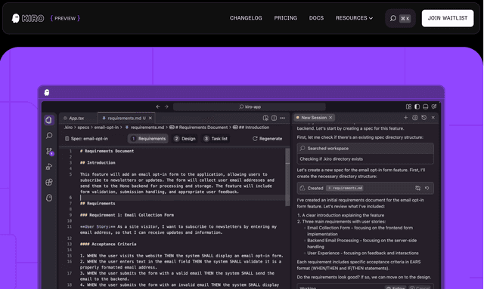Image resolution: width=484 pixels, height=289 pixels.
Task: Click the kiro-app command search field
Action: coord(249,106)
